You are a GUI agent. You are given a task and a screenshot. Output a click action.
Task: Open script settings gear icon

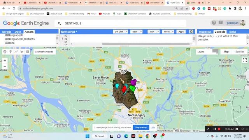[191, 31]
